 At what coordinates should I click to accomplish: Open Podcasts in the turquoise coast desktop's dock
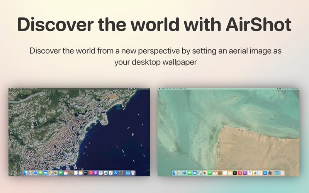tap(245, 173)
